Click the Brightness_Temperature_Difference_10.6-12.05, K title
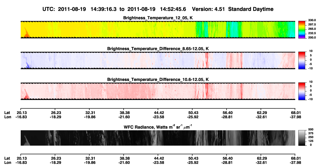 pyautogui.click(x=158, y=80)
